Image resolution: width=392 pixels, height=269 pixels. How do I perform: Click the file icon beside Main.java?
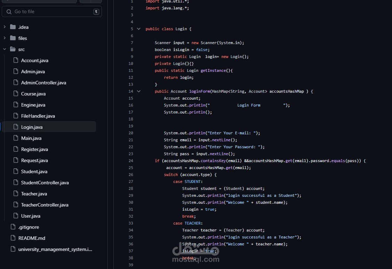pyautogui.click(x=16, y=138)
